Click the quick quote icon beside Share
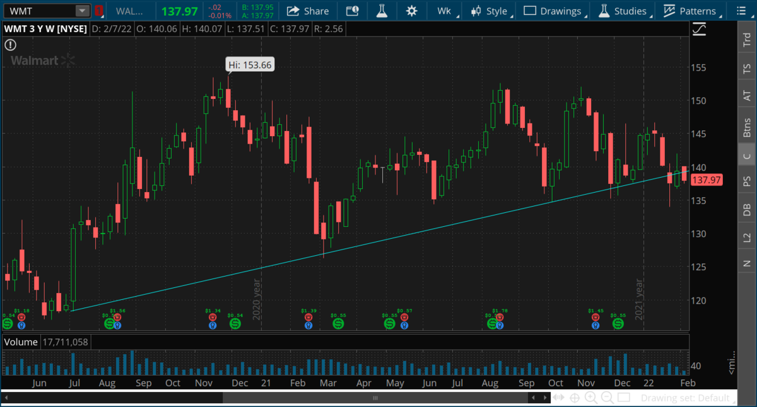This screenshot has height=407, width=757. point(352,11)
